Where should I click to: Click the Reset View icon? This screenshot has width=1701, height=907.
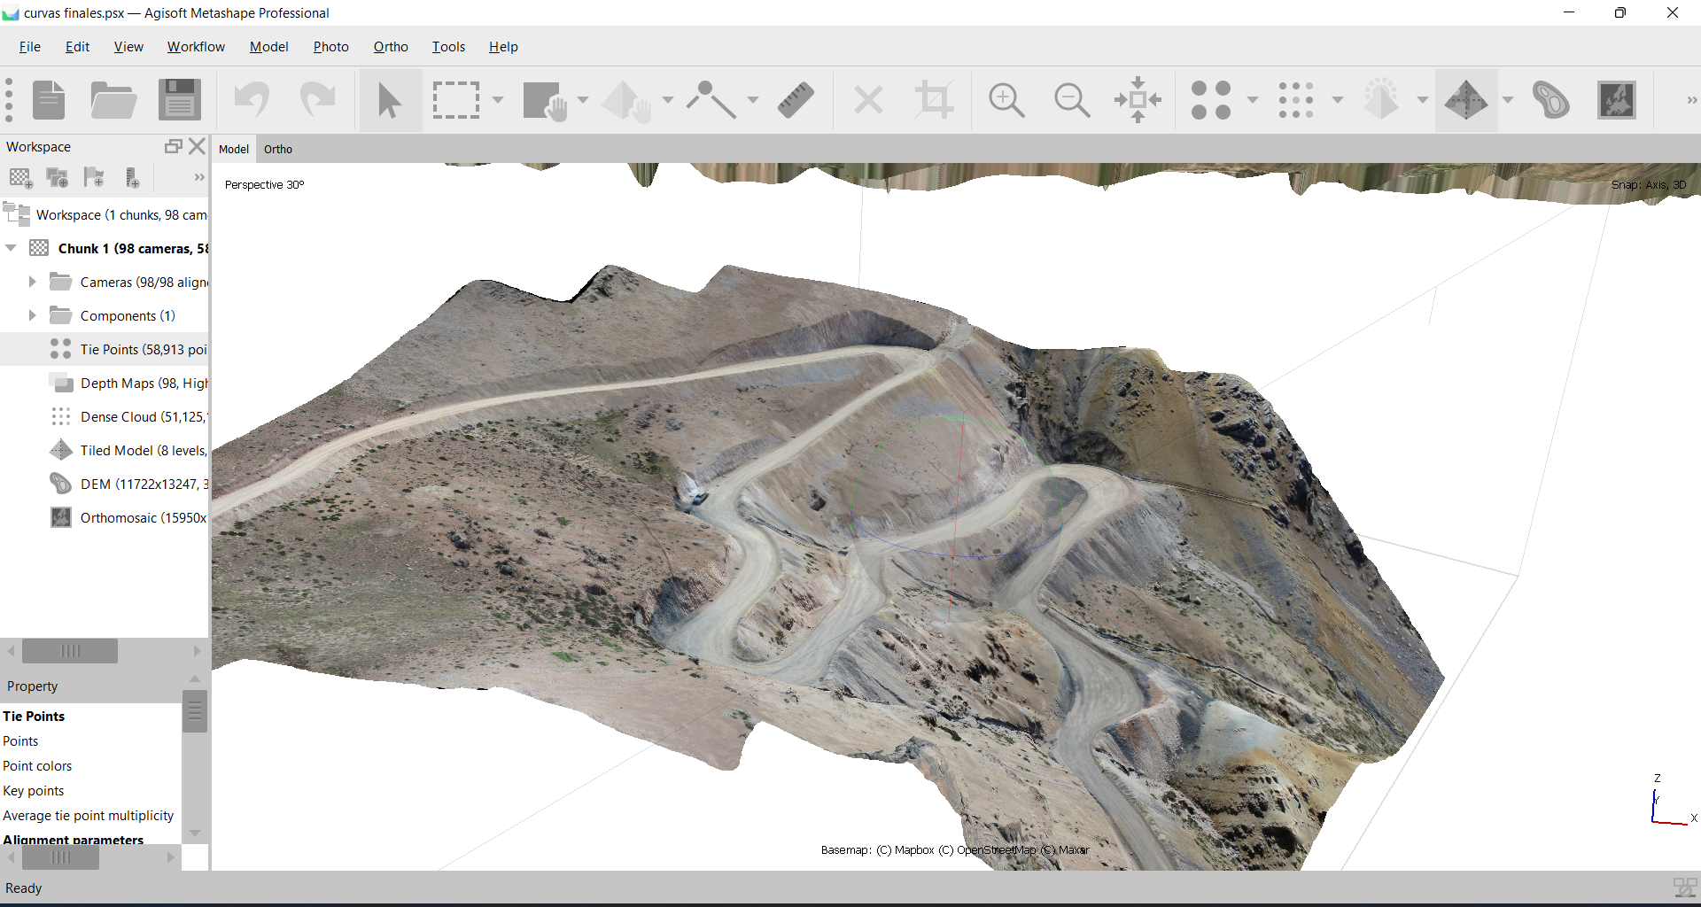pyautogui.click(x=1138, y=100)
